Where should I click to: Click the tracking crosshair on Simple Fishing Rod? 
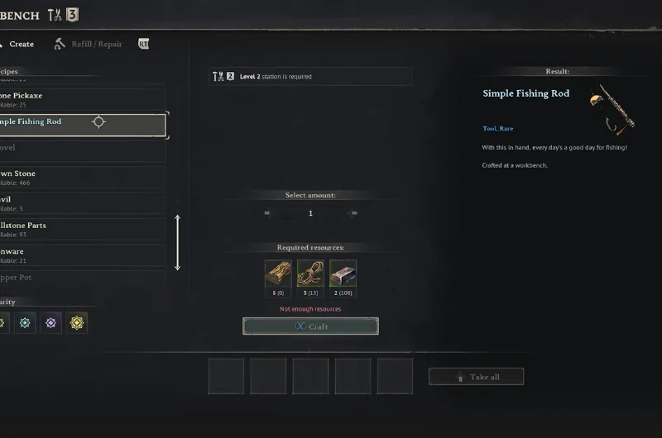coord(98,121)
